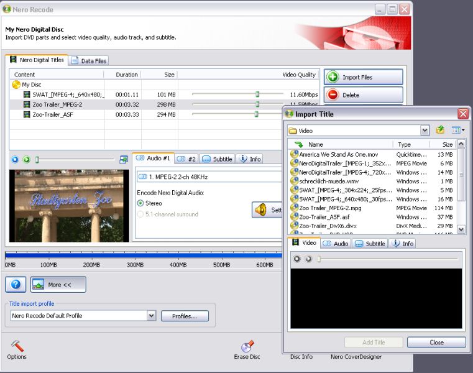Viewport: 473px width, 373px height.
Task: Go up one folder level icon
Action: point(441,130)
